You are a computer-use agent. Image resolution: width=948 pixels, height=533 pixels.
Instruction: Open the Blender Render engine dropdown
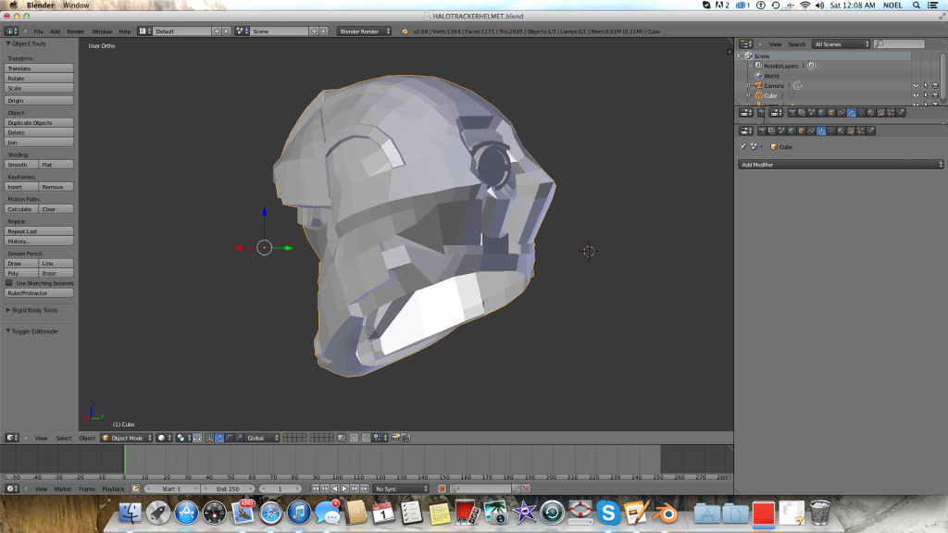[364, 31]
